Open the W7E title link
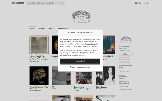This screenshot has height=101, width=162. coord(54,87)
